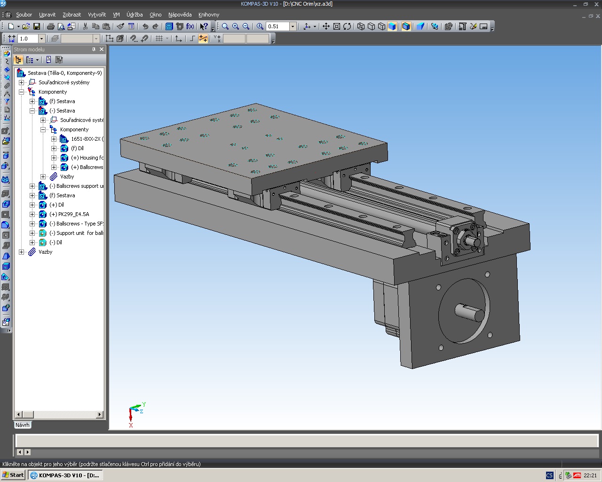Collapse the top-level Komponenty node
This screenshot has height=482, width=602.
point(21,92)
